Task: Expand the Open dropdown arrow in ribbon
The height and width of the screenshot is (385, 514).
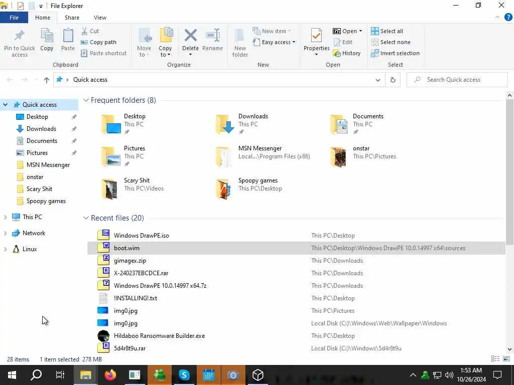Action: coord(360,31)
